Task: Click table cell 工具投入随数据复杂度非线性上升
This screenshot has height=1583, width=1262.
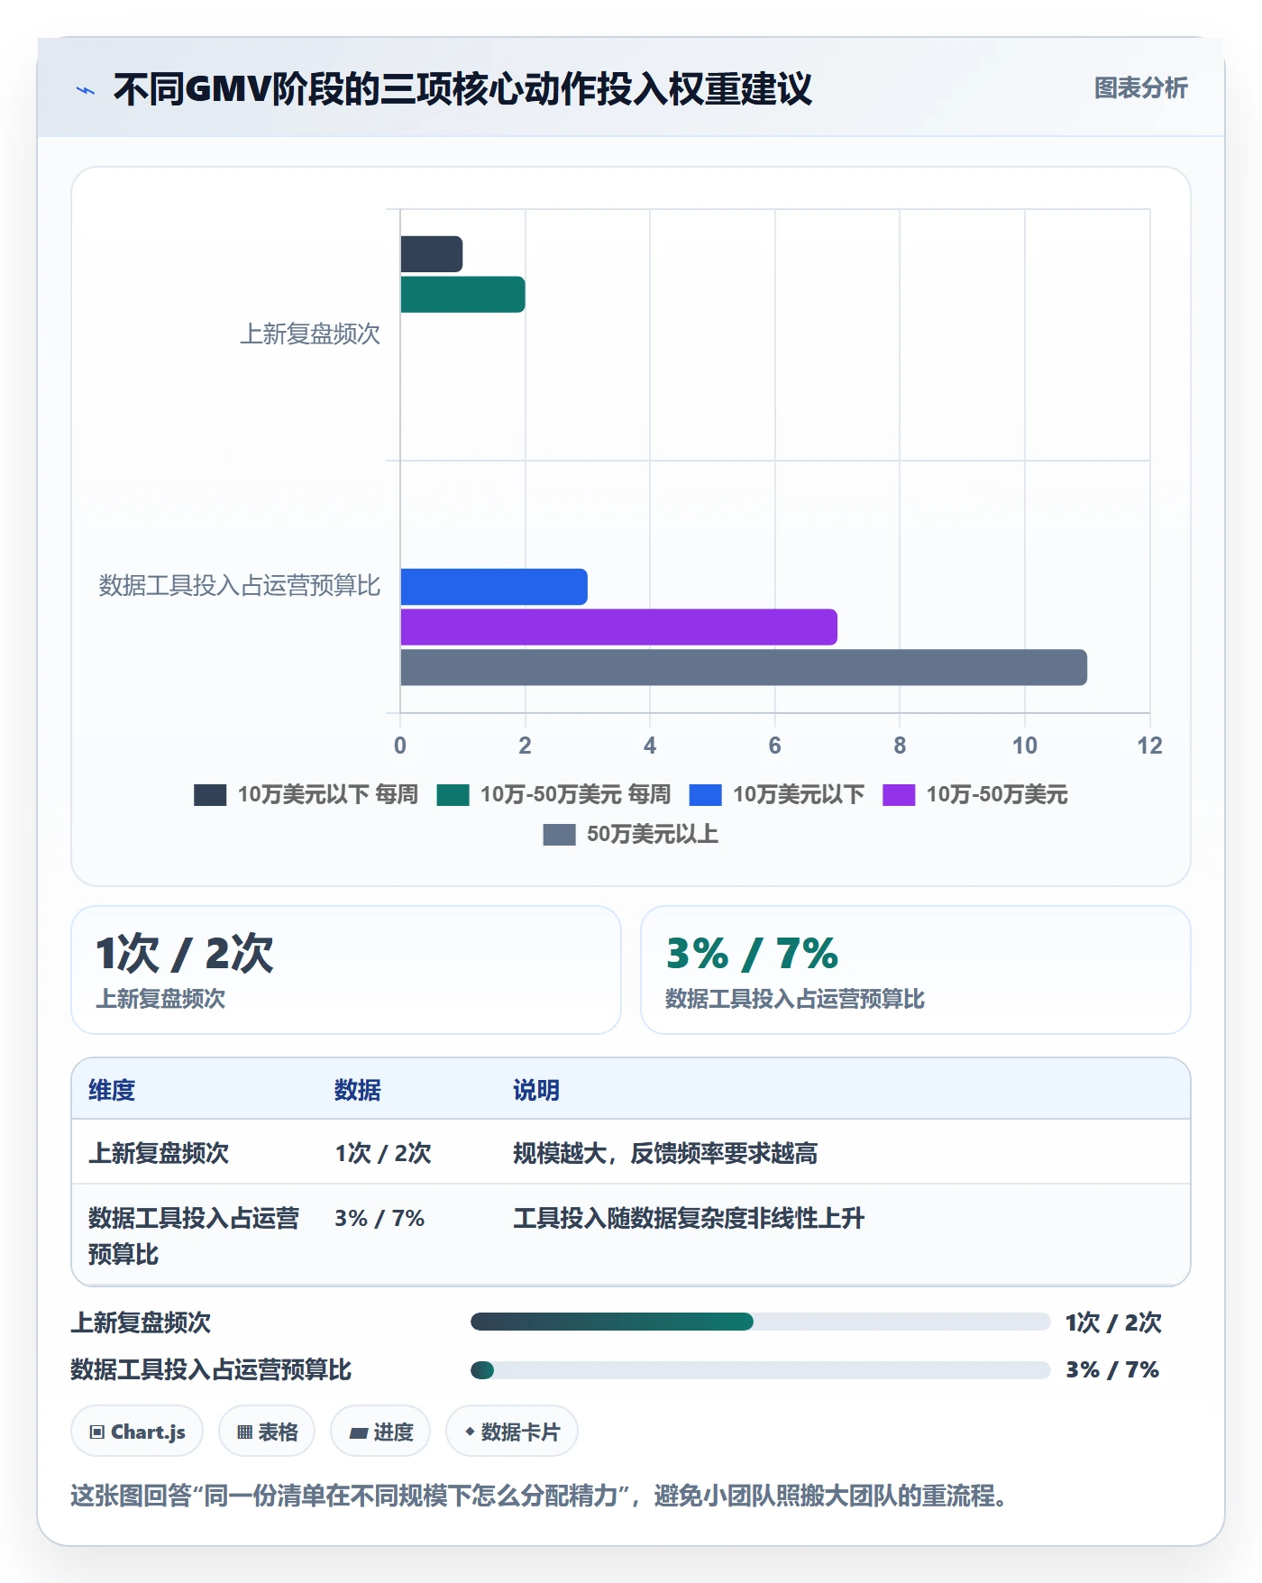Action: coord(689,1218)
